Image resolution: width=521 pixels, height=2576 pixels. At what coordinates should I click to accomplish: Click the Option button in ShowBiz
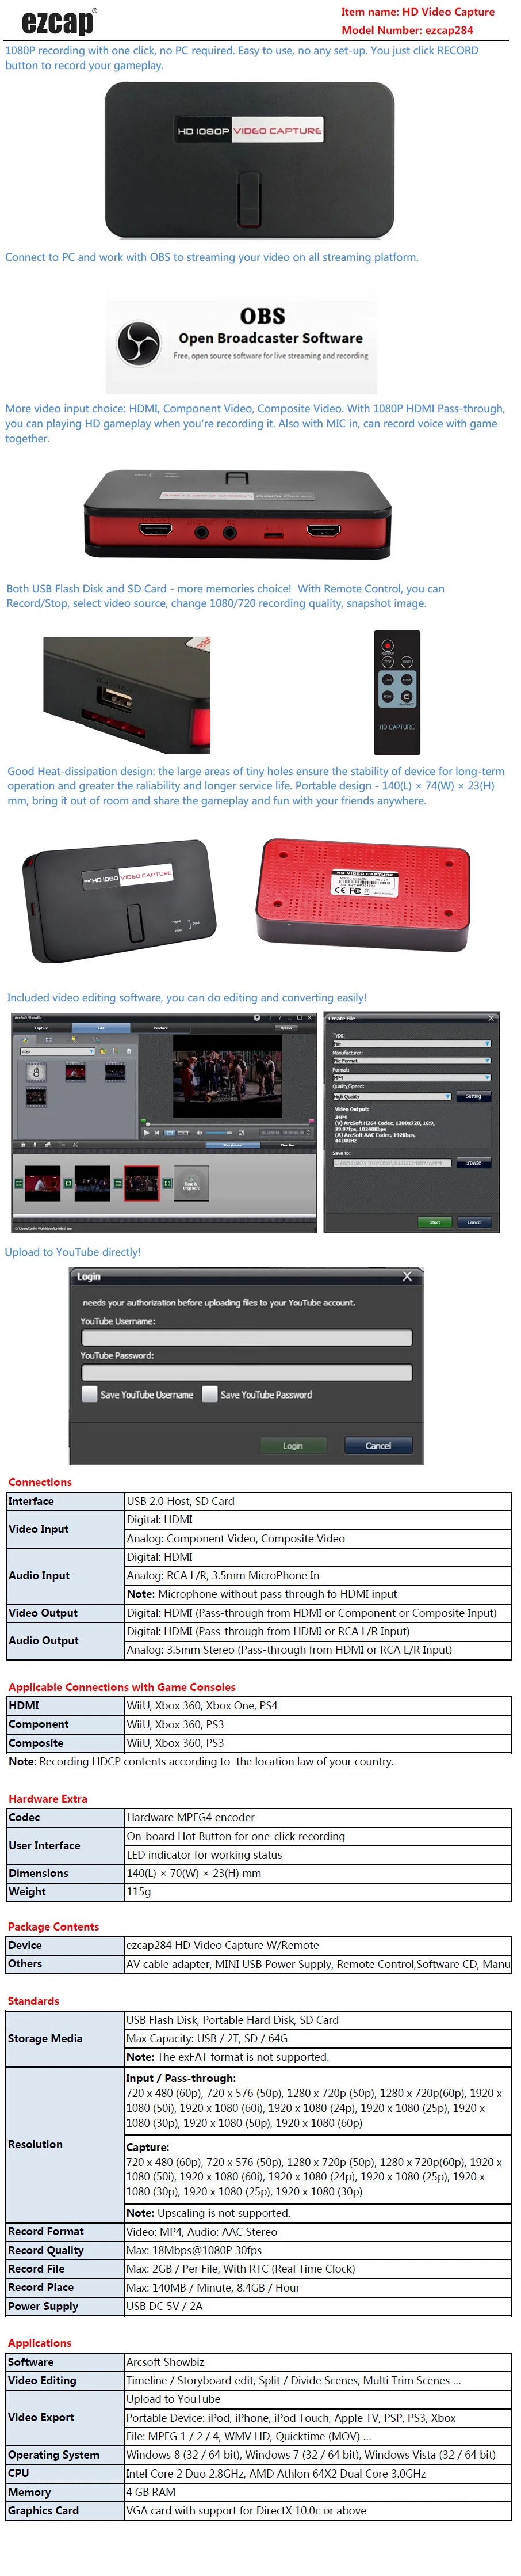click(x=286, y=1028)
